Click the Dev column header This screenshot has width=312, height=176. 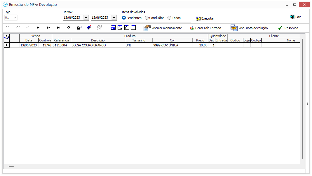pos(212,40)
